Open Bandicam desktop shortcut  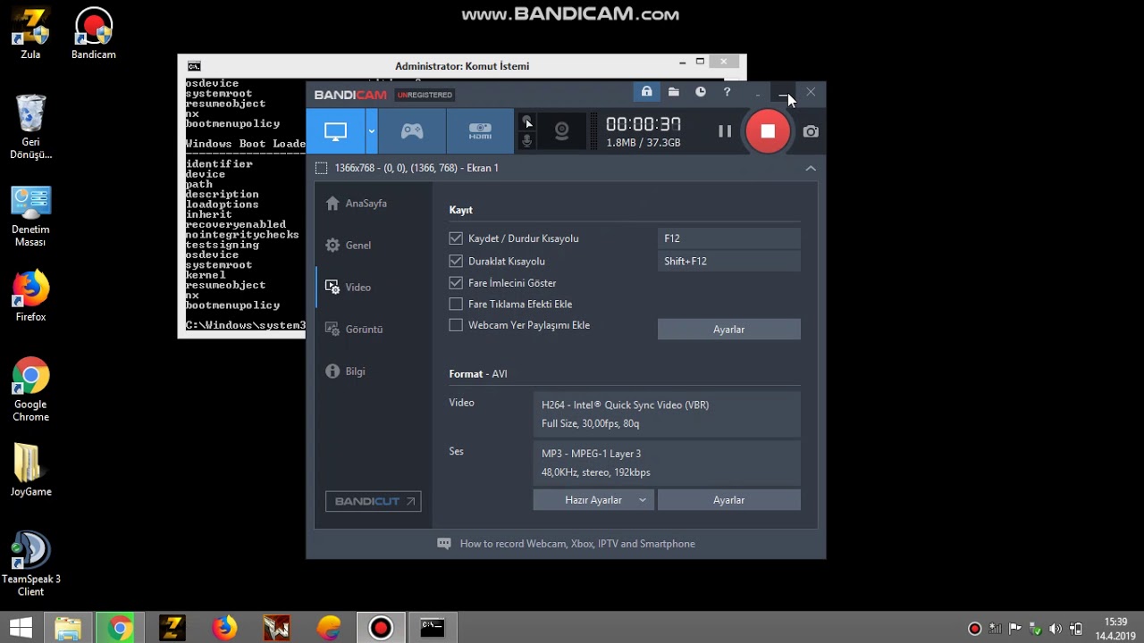pyautogui.click(x=94, y=33)
